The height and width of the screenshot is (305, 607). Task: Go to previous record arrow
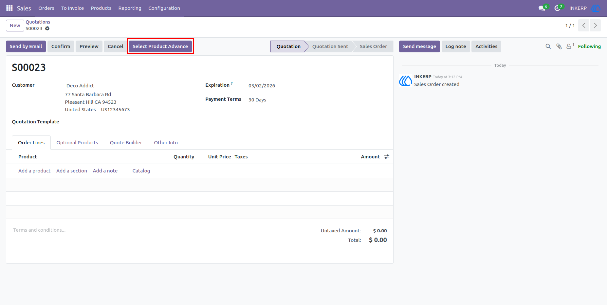[584, 26]
